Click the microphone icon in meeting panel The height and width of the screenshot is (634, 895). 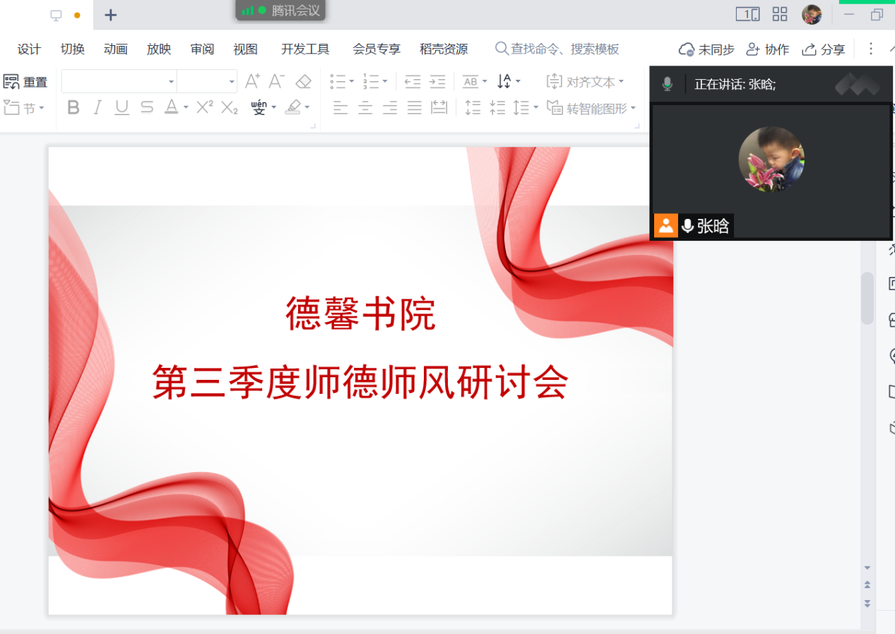[668, 85]
